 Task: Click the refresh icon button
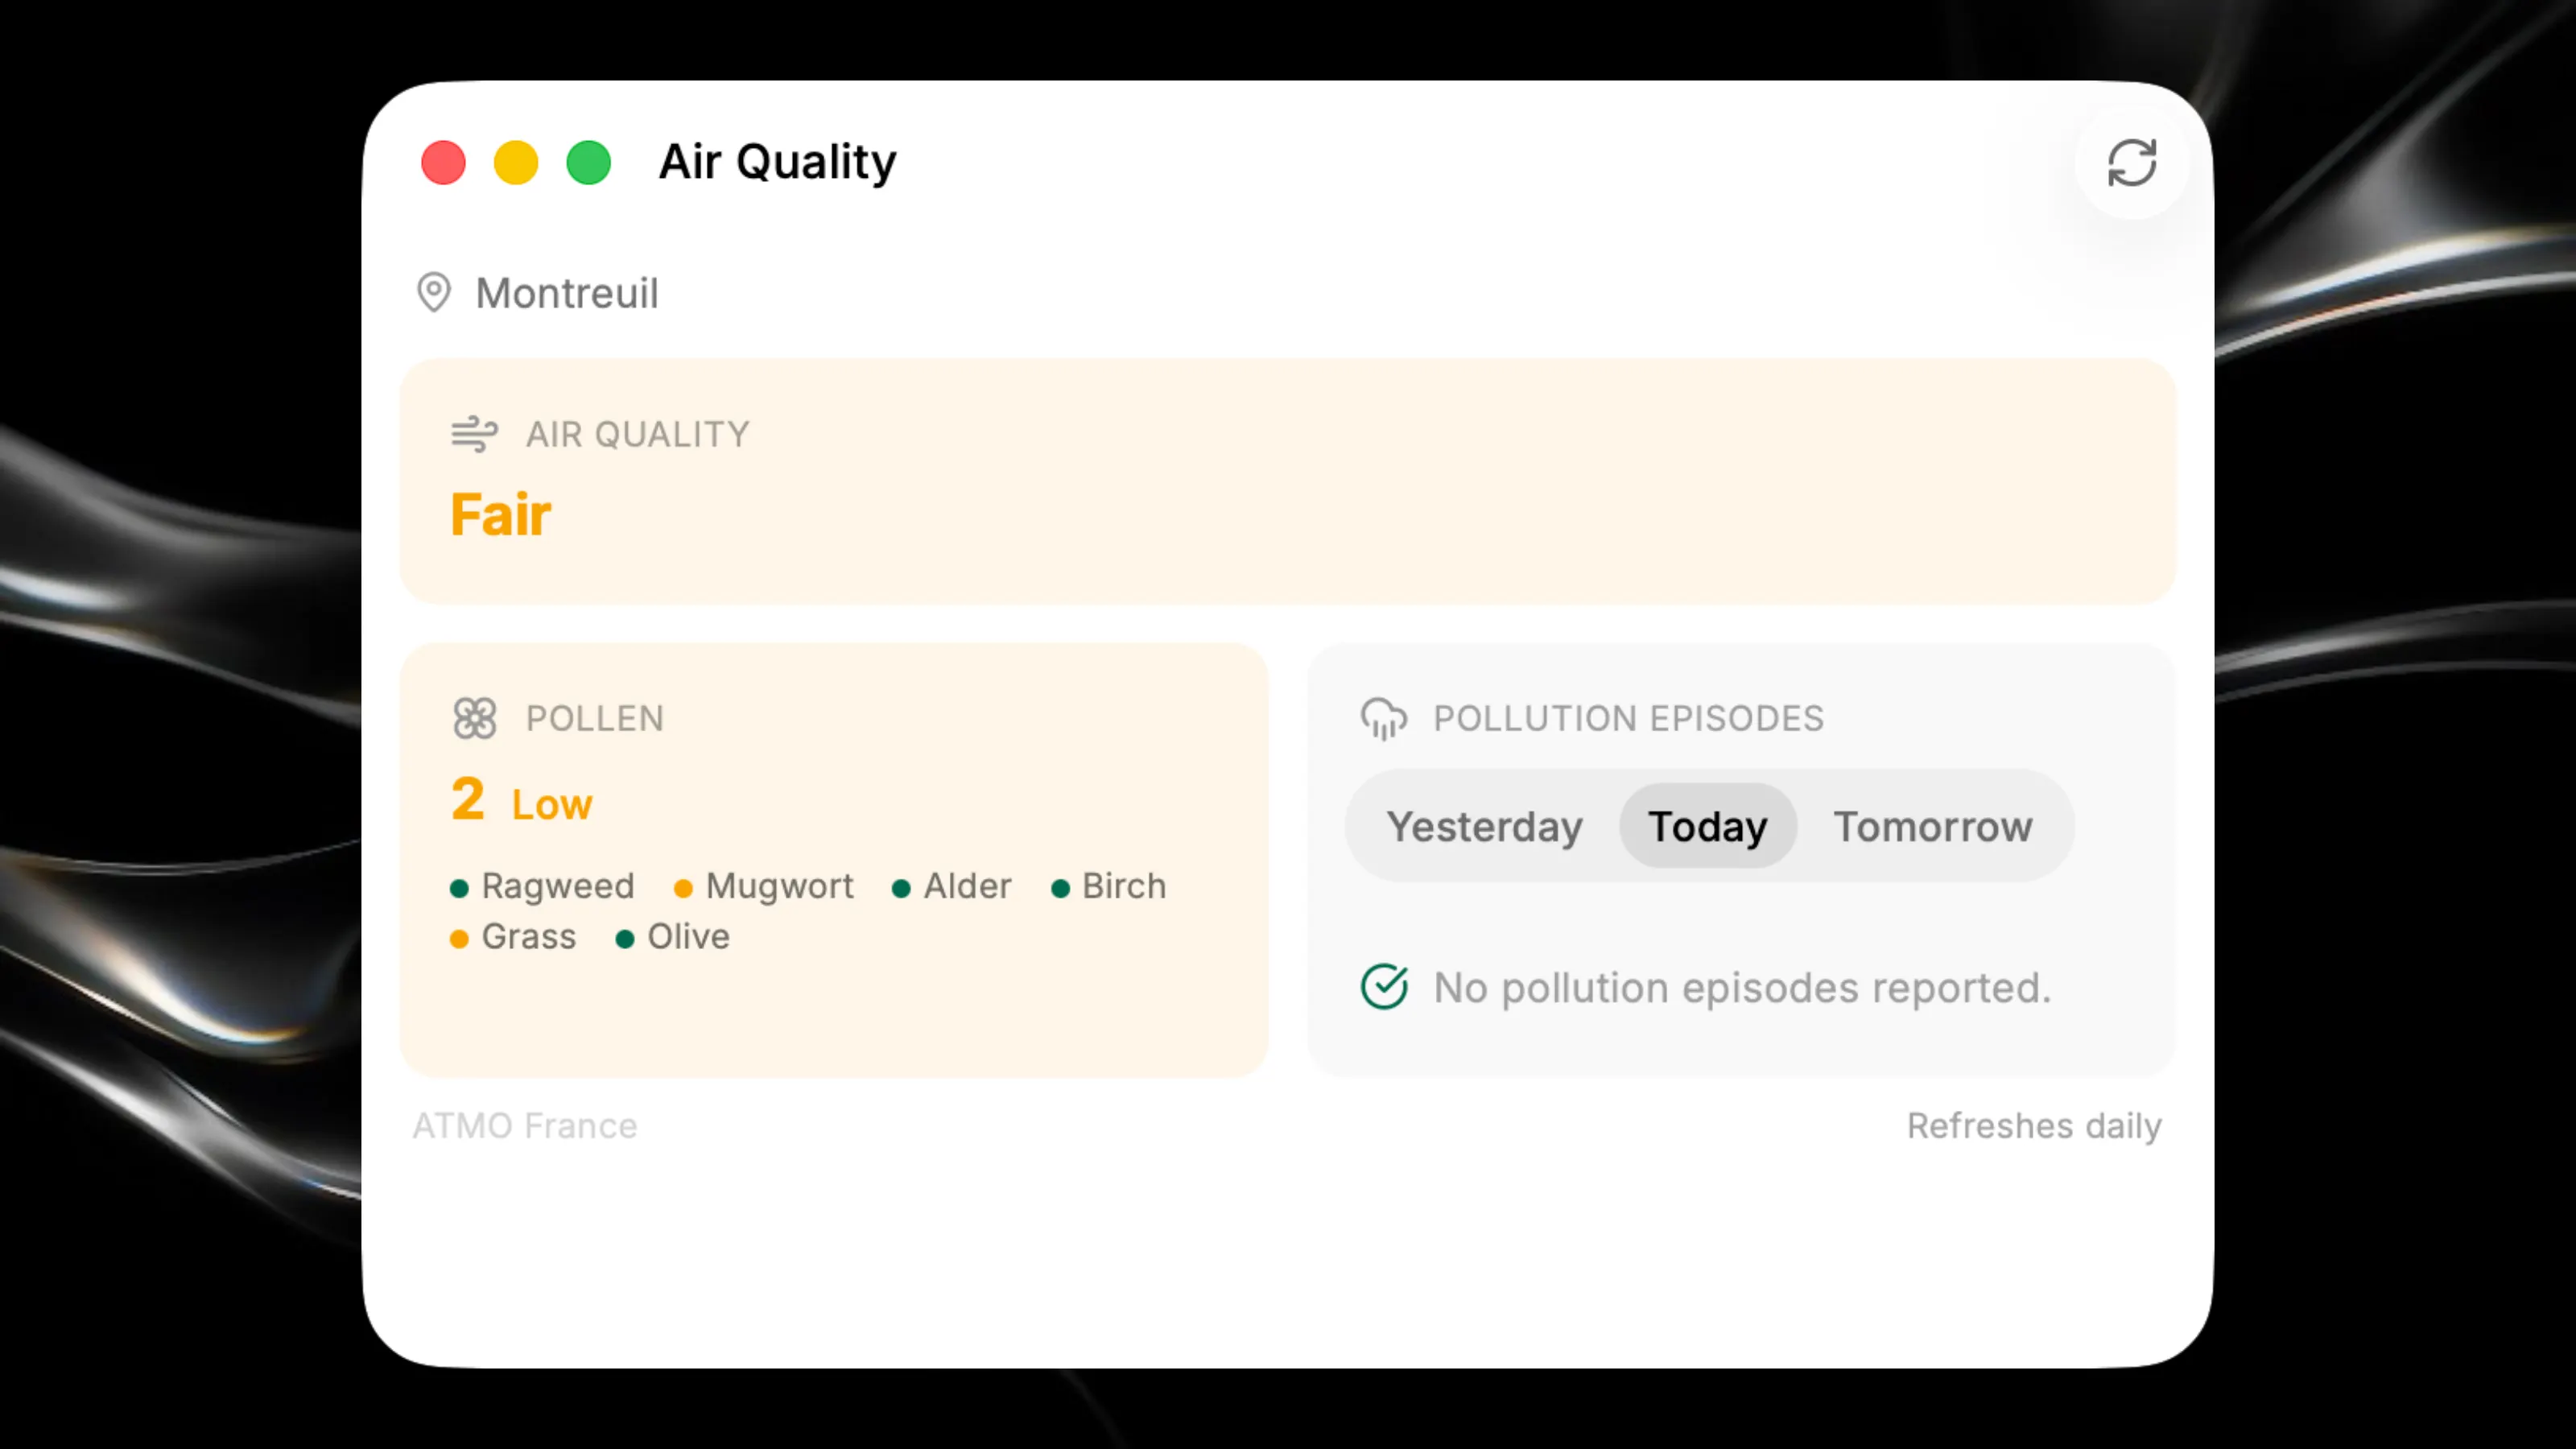pyautogui.click(x=2131, y=163)
